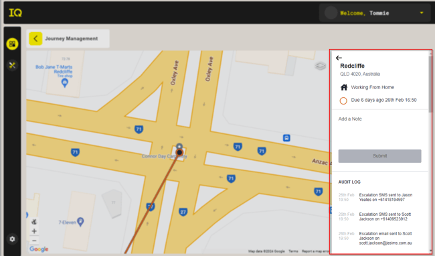Screen dimensions: 435x256
Task: Click the yellow back chevron beside Journey Management
Action: [x=35, y=39]
